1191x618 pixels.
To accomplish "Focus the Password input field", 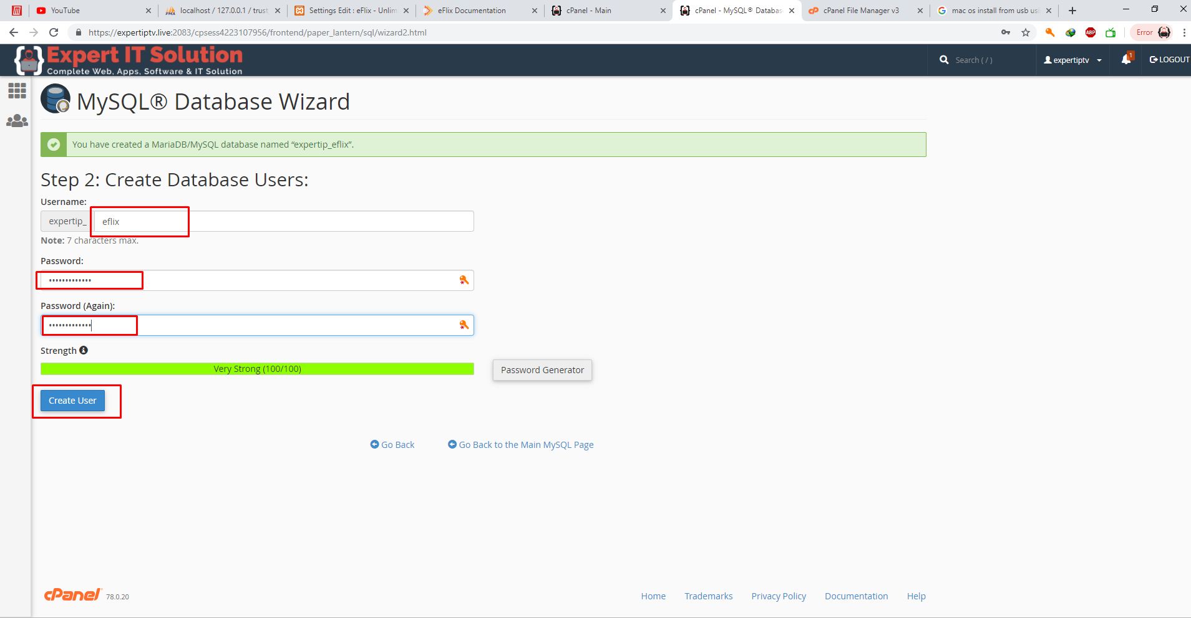I will point(257,280).
